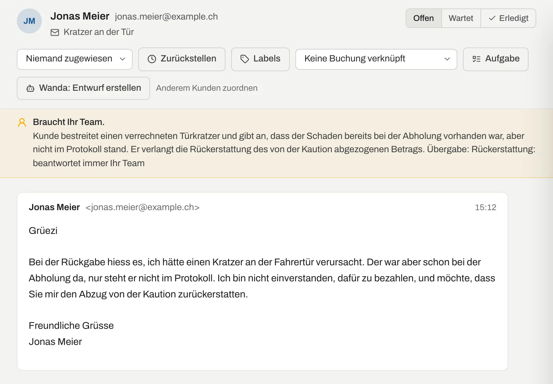Open the Keine Buchung verknüpft dropdown
This screenshot has height=384, width=553.
(376, 59)
